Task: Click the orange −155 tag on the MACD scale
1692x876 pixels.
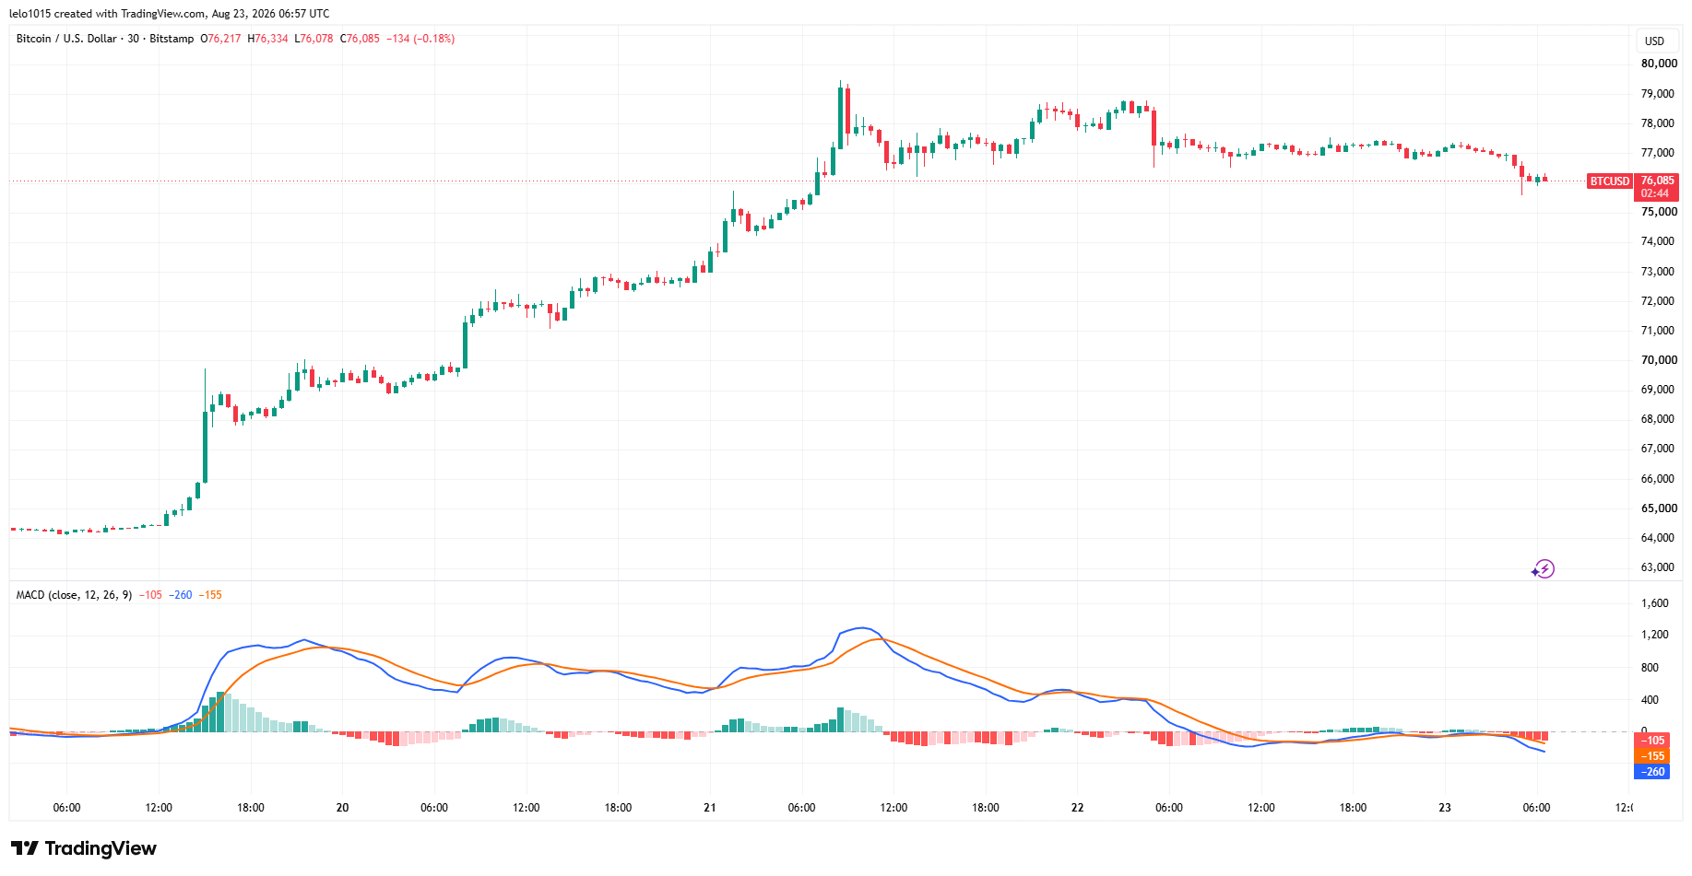Action: (x=1651, y=756)
